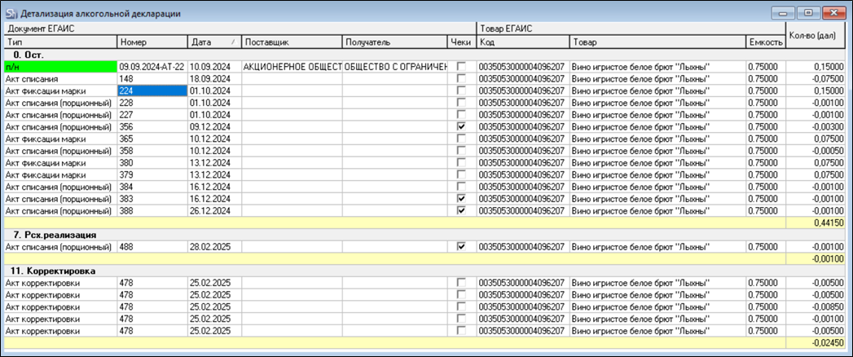Click the highlighted Номер cell with value 224

[x=152, y=90]
